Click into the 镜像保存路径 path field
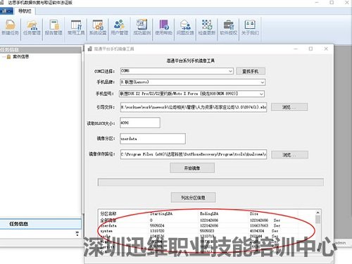The height and width of the screenshot is (264, 352). (x=194, y=154)
